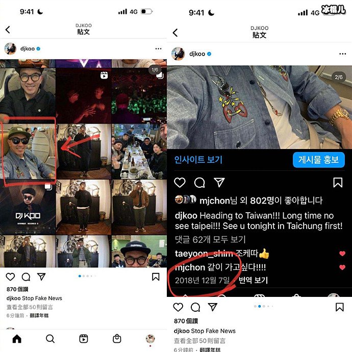
Task: Expand the 댓글 62개 모두 보기 comments
Action: [x=210, y=240]
